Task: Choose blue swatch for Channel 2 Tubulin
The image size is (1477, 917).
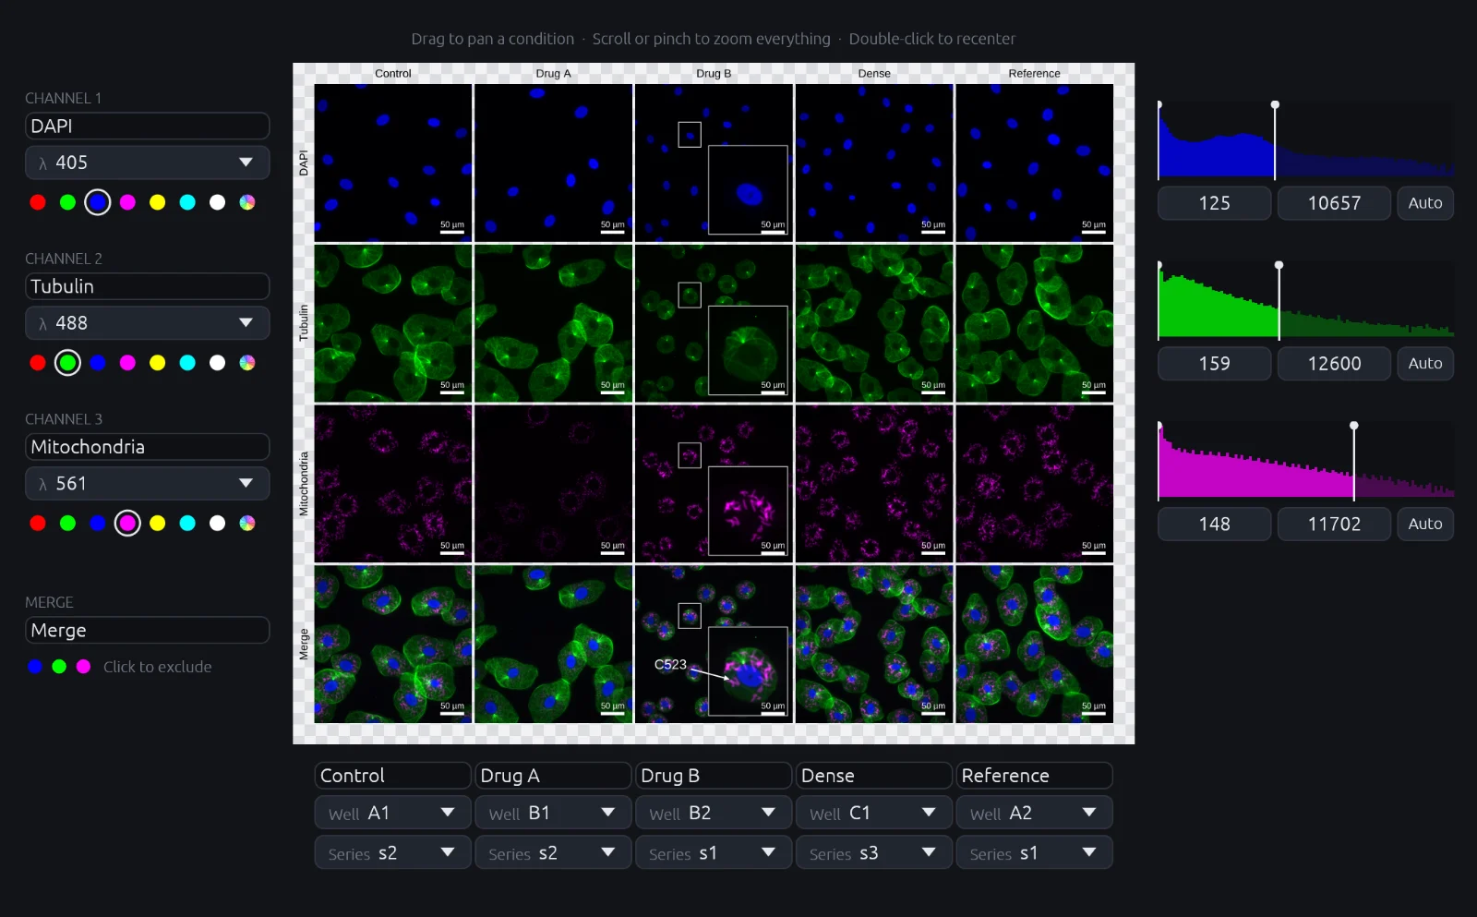Action: coord(98,363)
